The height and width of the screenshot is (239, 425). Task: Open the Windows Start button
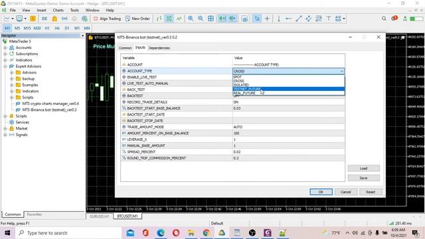[x=7, y=233]
